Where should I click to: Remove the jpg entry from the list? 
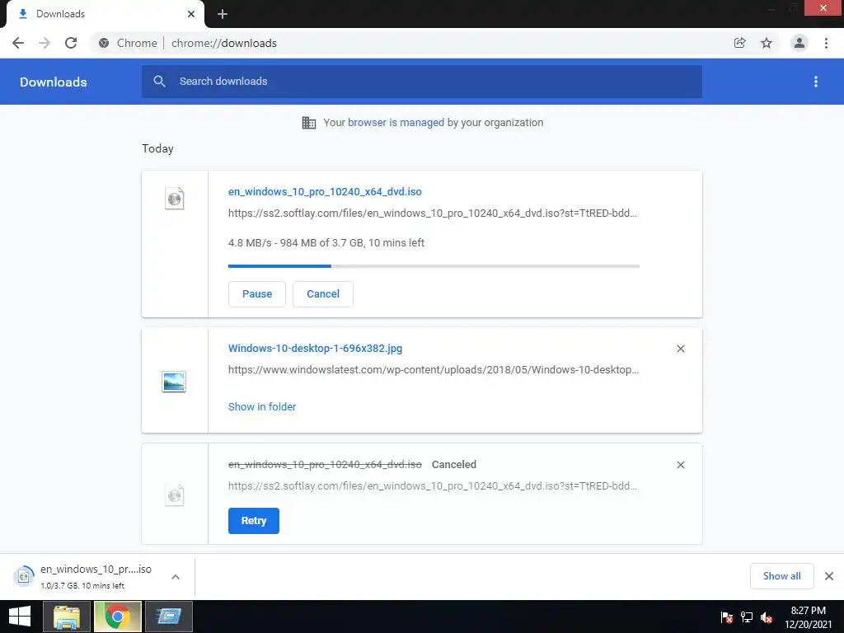coord(680,349)
